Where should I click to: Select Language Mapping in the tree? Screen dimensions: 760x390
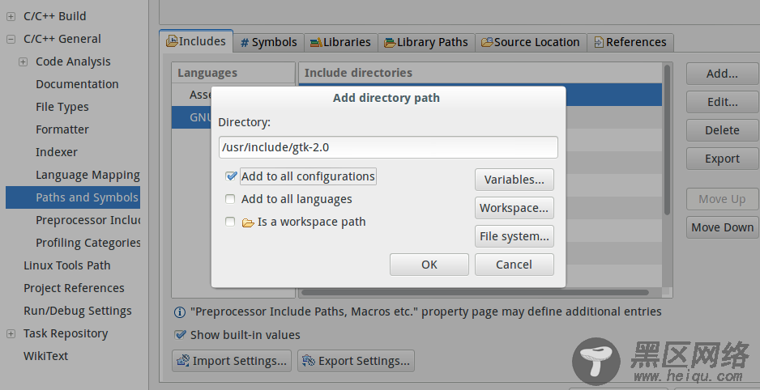click(88, 175)
